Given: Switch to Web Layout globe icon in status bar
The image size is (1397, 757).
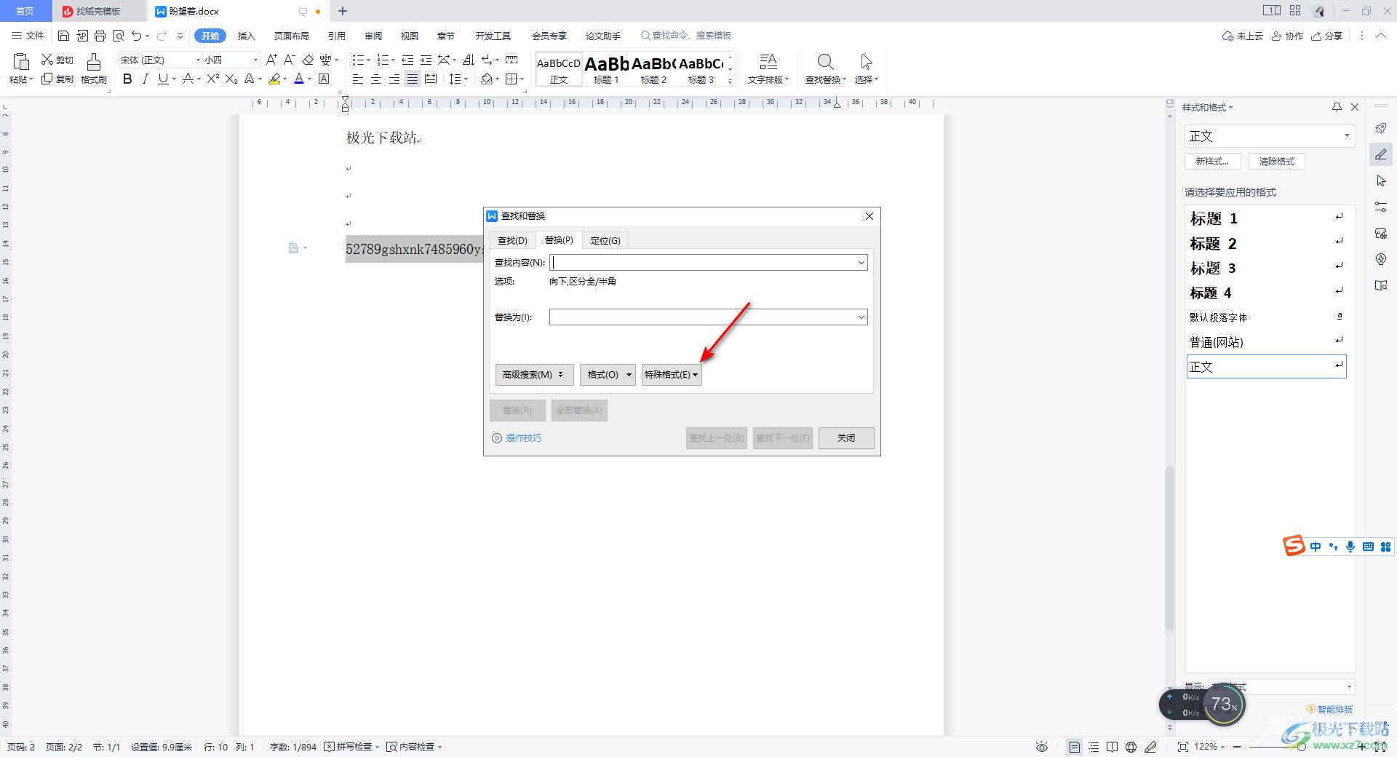Looking at the screenshot, I should (x=1131, y=747).
